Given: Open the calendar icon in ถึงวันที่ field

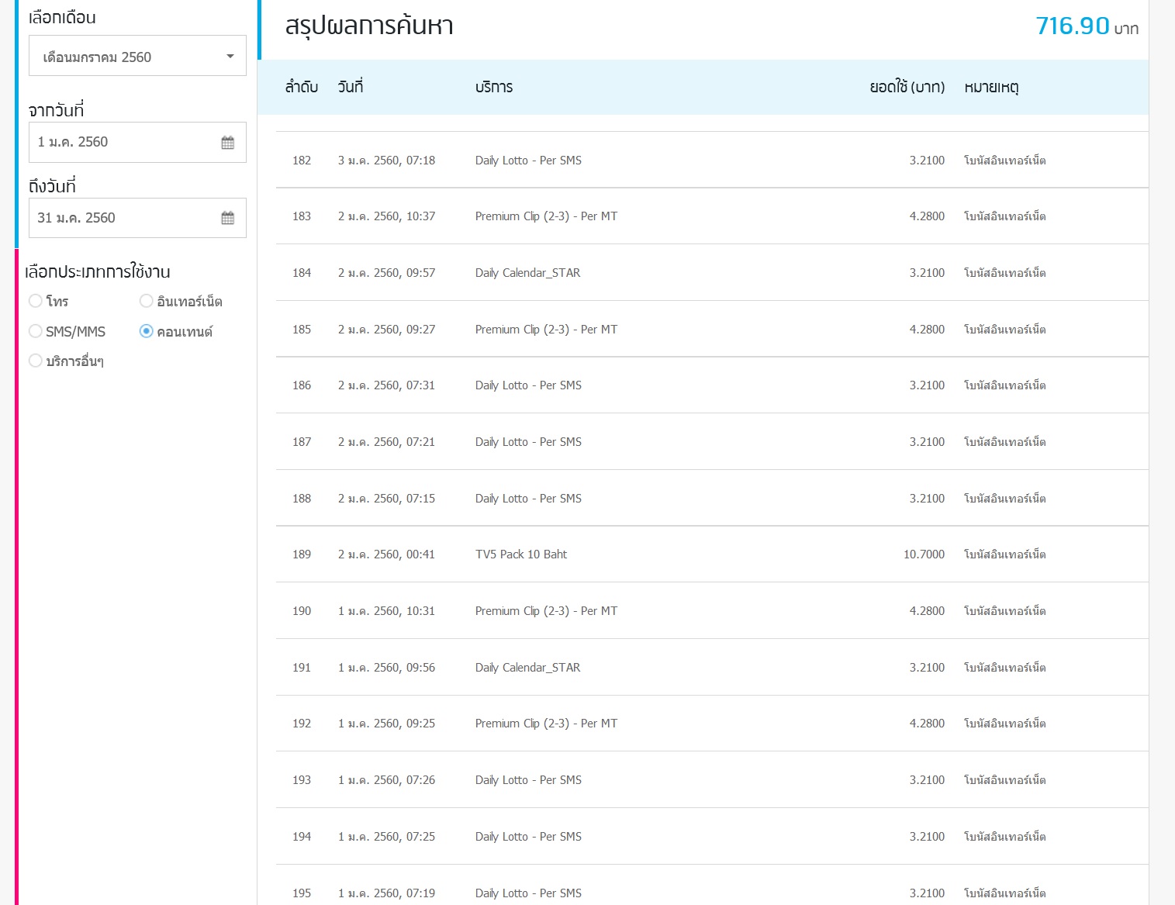Looking at the screenshot, I should coord(227,218).
